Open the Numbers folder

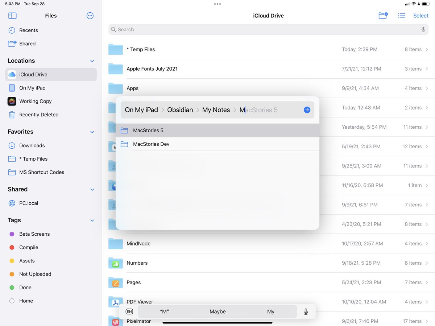pos(268,263)
